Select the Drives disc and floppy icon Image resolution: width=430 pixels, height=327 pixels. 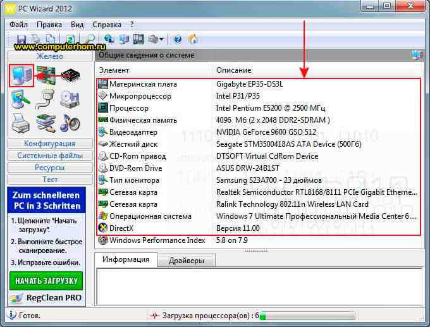point(70,99)
